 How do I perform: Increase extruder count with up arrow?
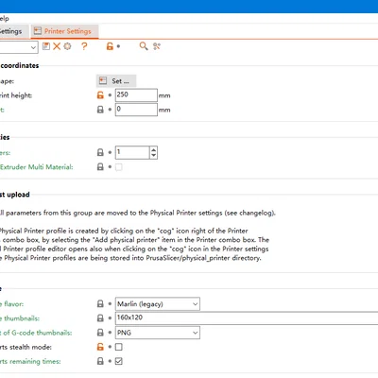coord(153,149)
